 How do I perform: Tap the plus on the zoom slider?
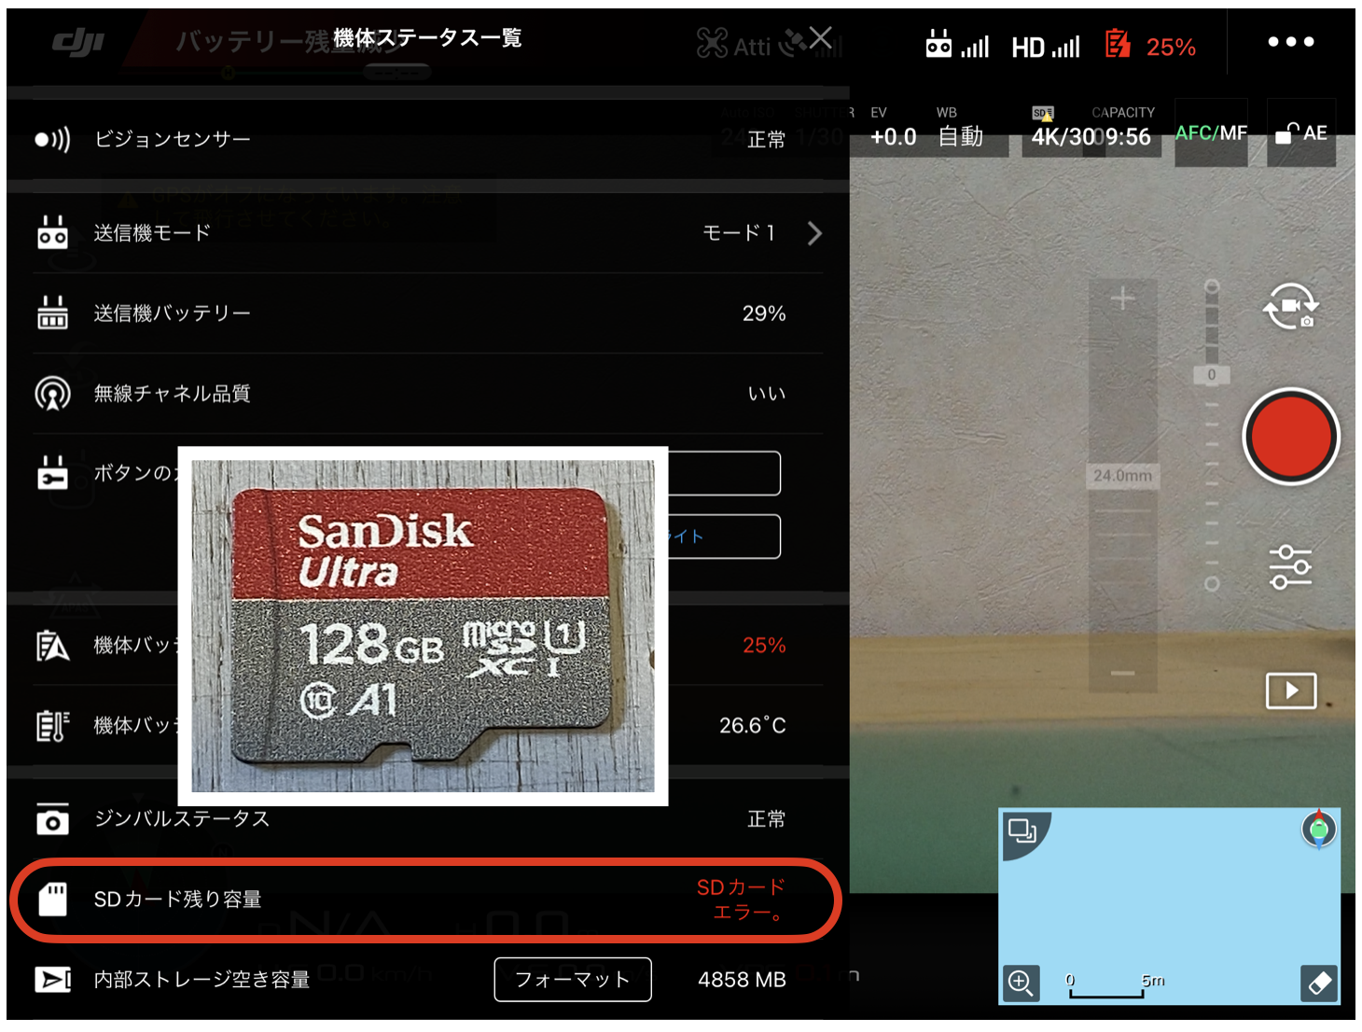(1122, 299)
